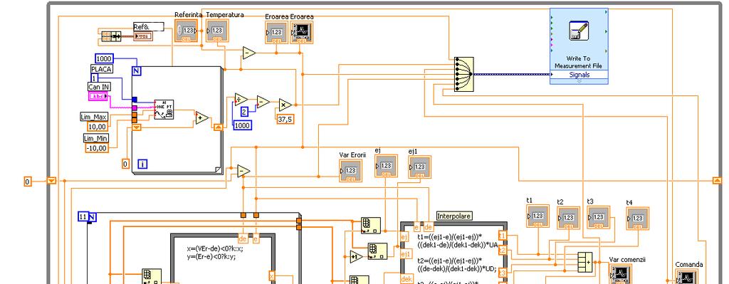Screen dimensions: 729x284
Task: Click the t4 indicator terminal
Action: click(637, 219)
